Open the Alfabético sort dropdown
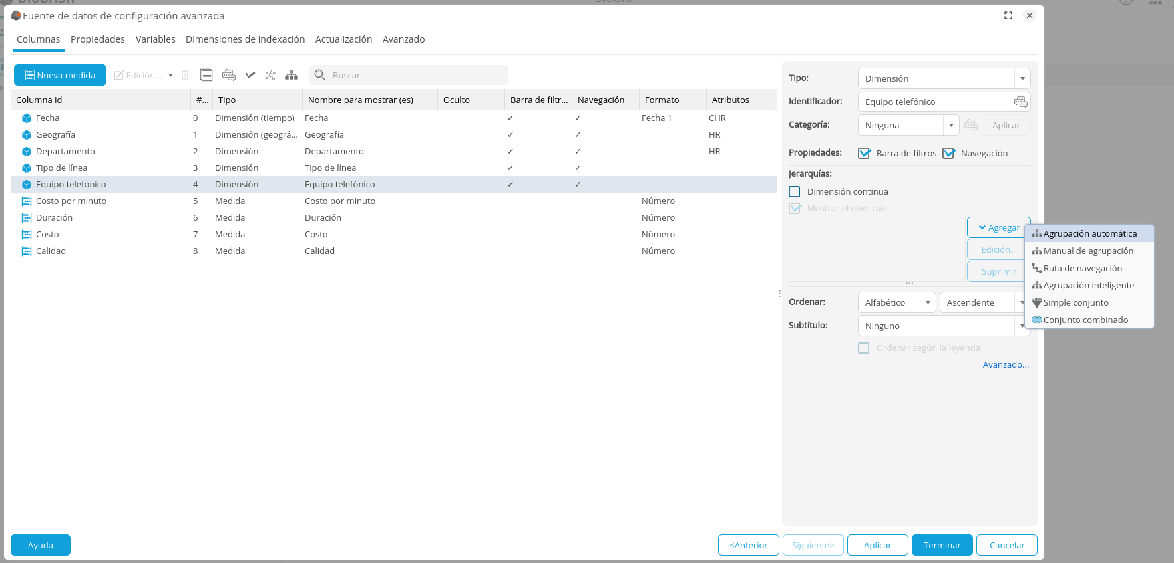 click(928, 302)
